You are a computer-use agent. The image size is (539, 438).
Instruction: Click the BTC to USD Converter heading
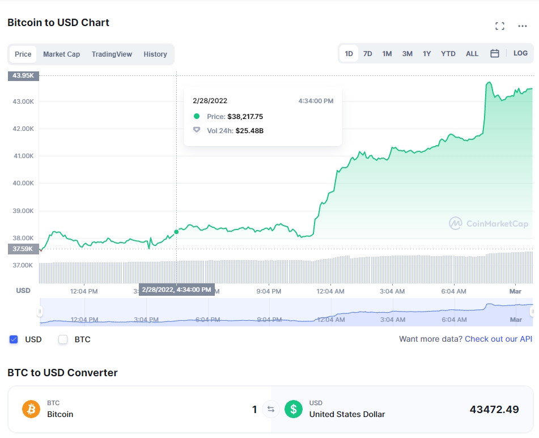[x=62, y=373]
